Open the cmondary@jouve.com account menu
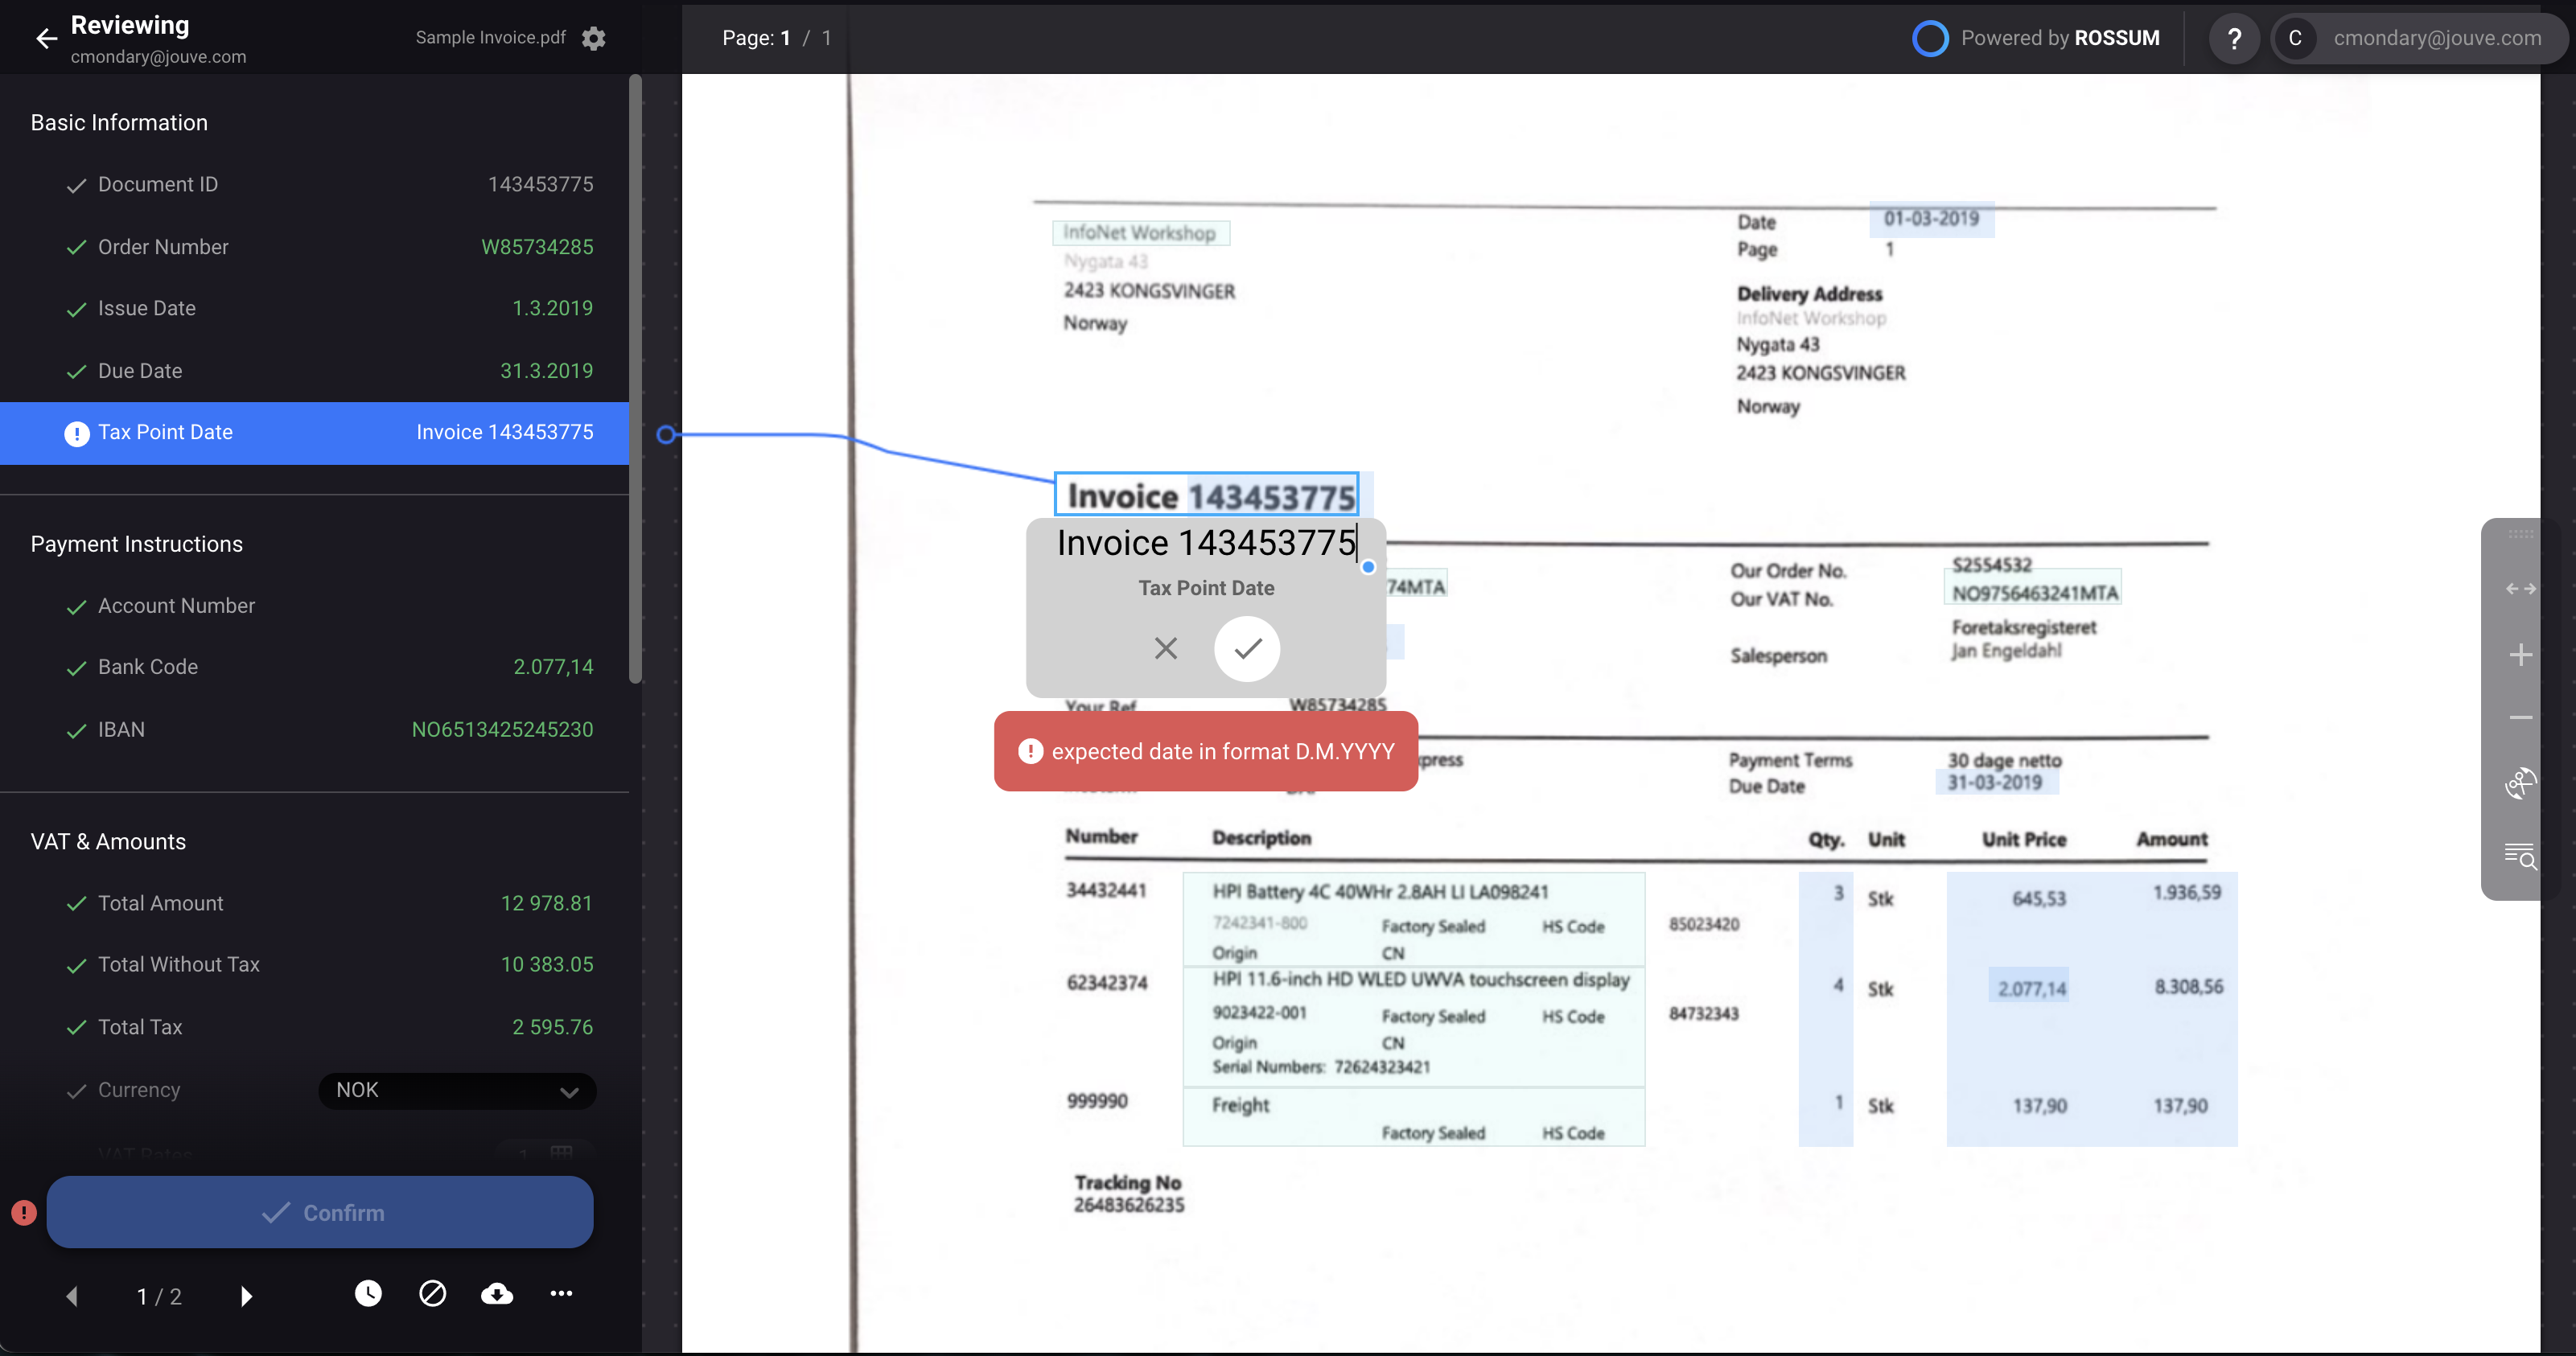This screenshot has width=2576, height=1356. [2419, 38]
